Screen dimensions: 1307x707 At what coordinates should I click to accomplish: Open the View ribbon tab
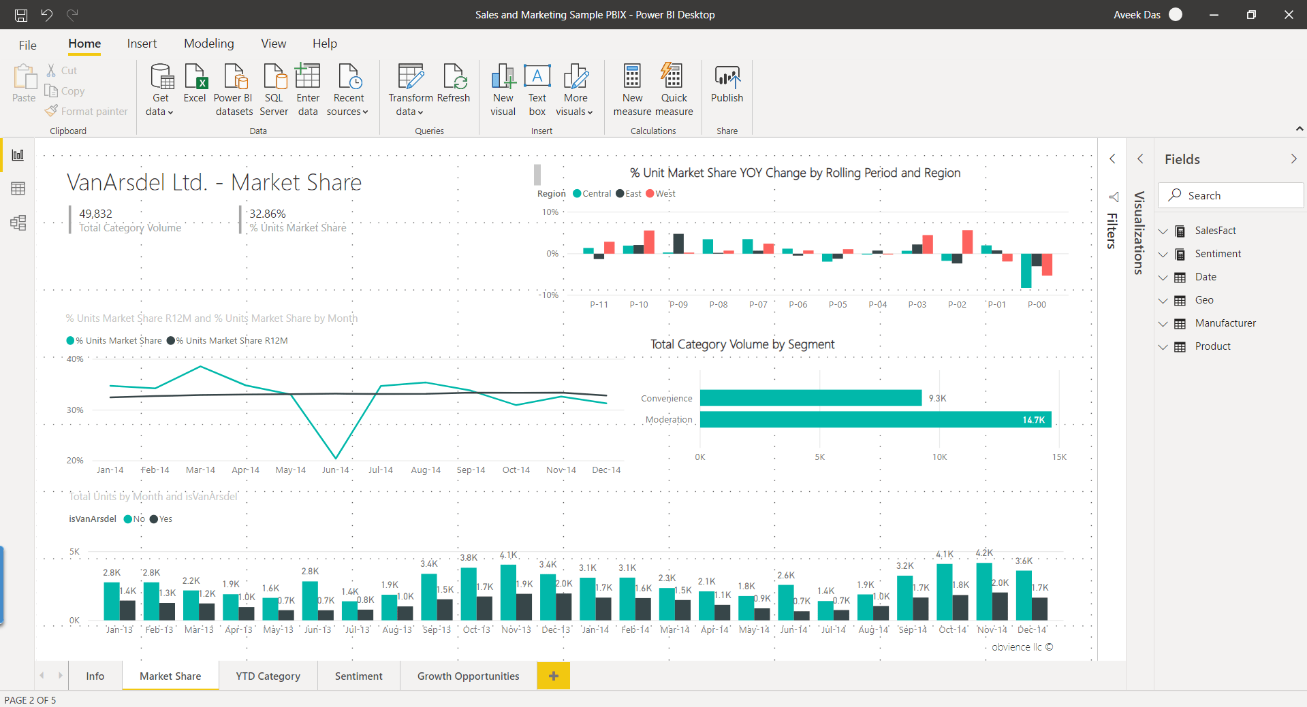click(x=273, y=44)
